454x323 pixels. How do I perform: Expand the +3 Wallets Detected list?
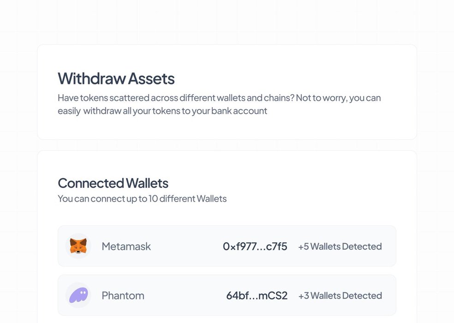coord(340,296)
